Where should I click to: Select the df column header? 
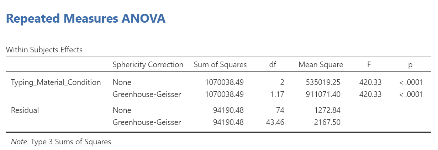point(273,65)
